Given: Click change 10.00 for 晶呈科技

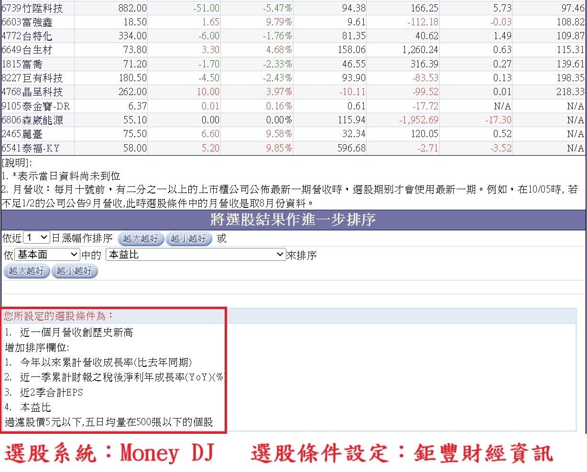Looking at the screenshot, I should (208, 92).
